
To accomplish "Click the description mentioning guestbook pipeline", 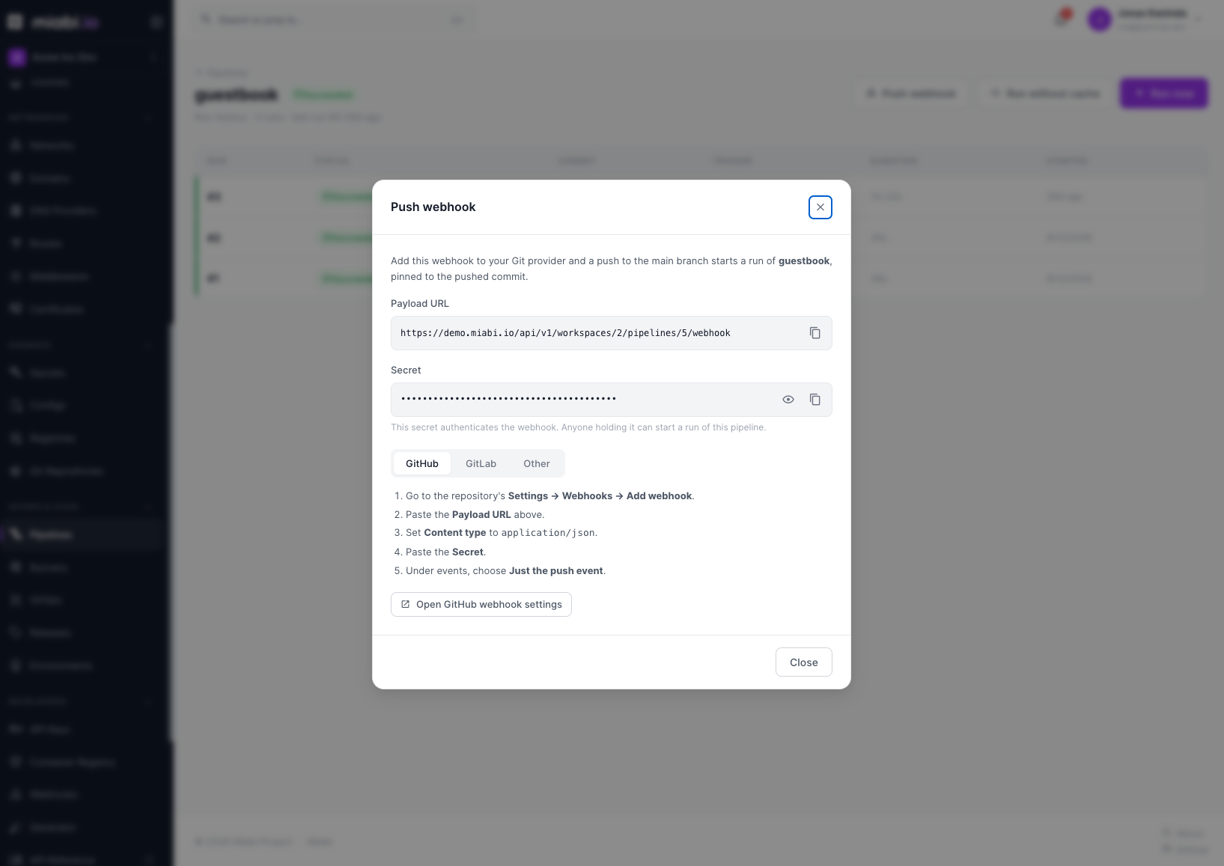I will pos(612,269).
